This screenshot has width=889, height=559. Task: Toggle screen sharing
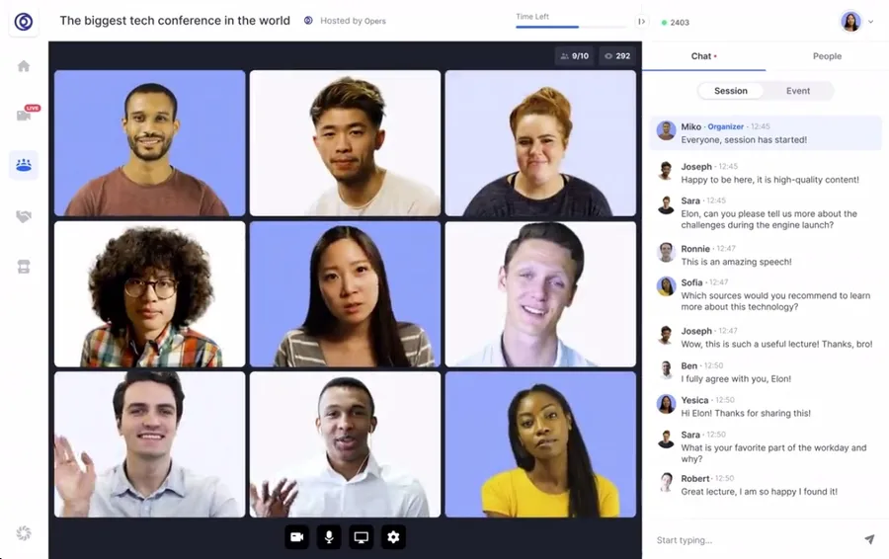tap(362, 537)
